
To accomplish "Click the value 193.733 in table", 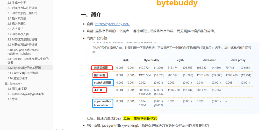I will click(x=202, y=68).
